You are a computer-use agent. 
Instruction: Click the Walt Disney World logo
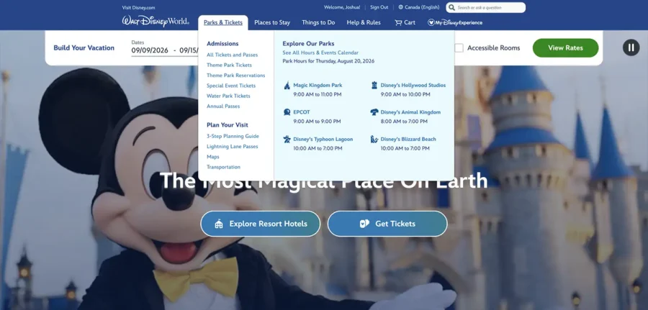[x=156, y=22]
